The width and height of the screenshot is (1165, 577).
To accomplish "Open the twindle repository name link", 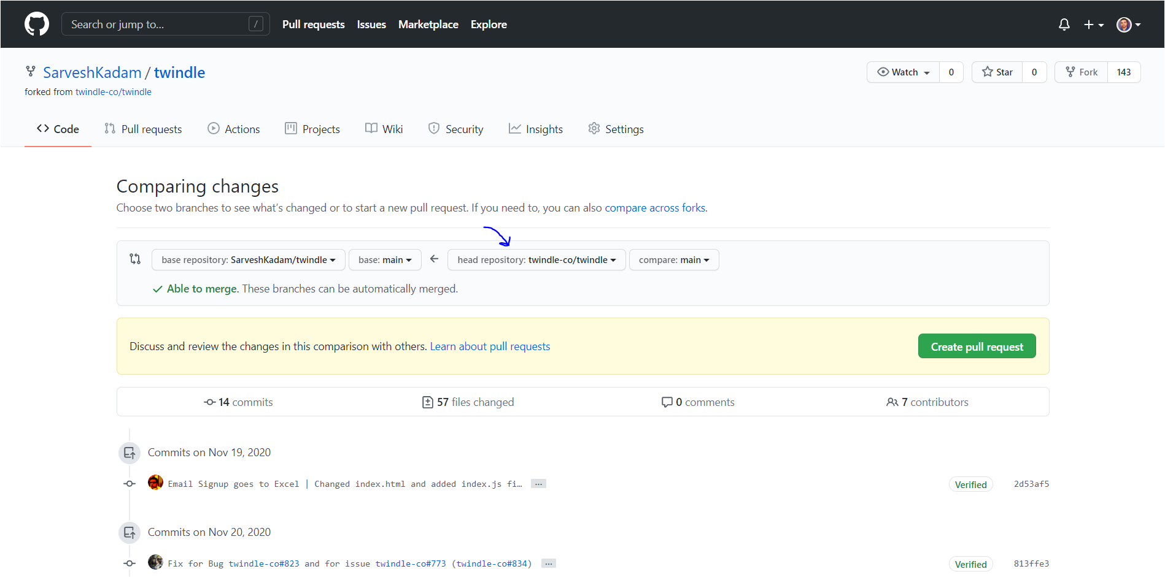I will click(179, 72).
